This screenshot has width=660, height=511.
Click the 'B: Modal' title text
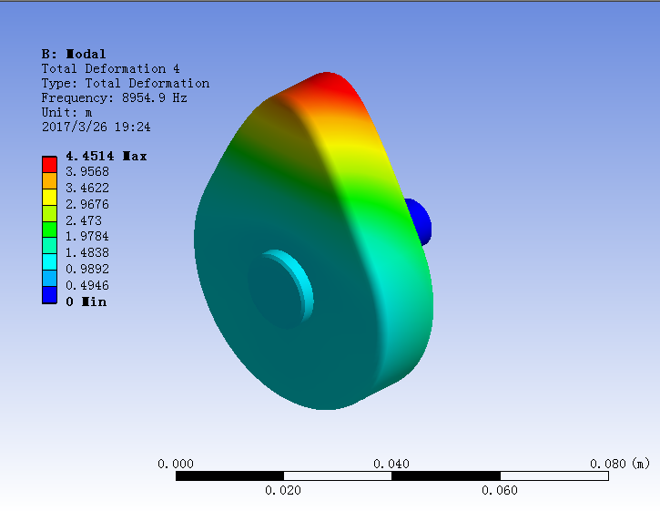click(x=74, y=54)
